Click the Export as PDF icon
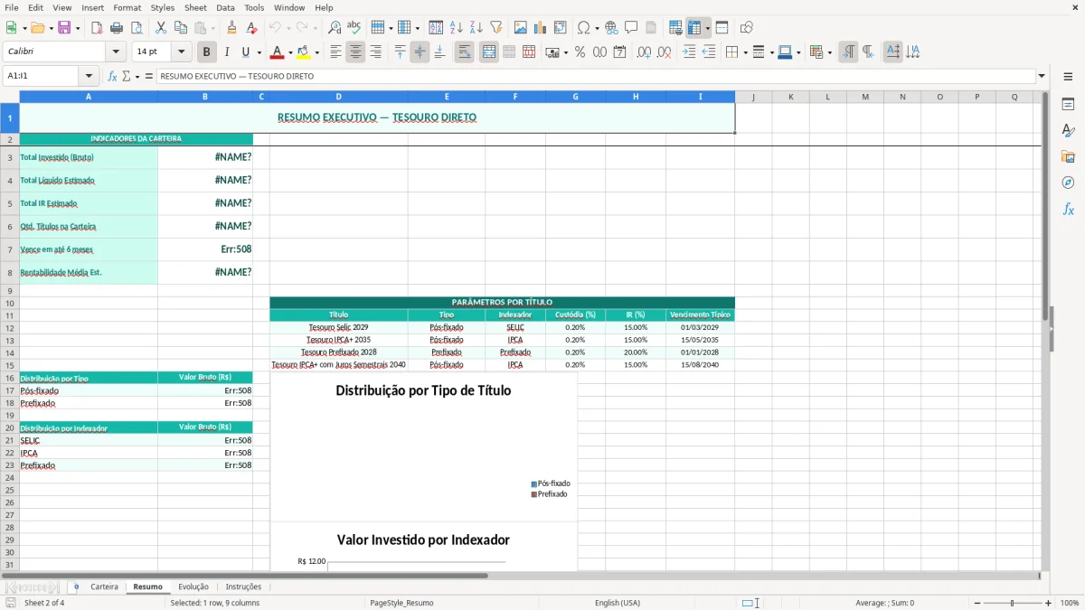Viewport: 1085px width, 610px height. (97, 28)
